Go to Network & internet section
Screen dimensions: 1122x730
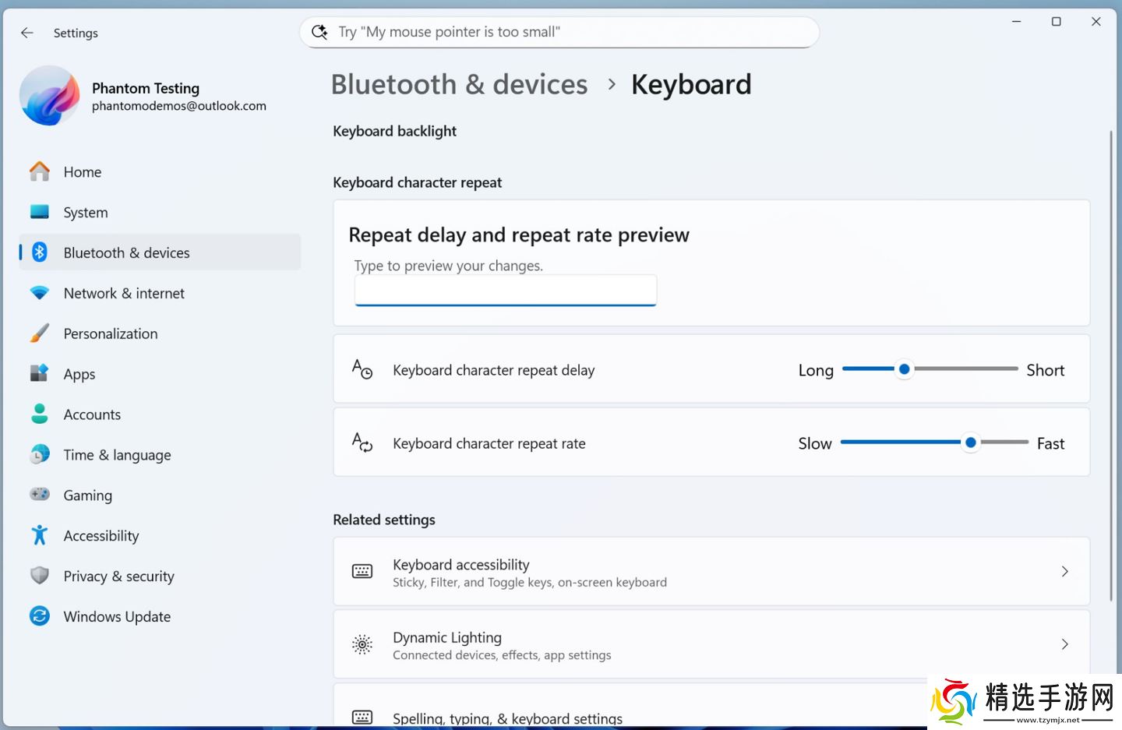[124, 294]
